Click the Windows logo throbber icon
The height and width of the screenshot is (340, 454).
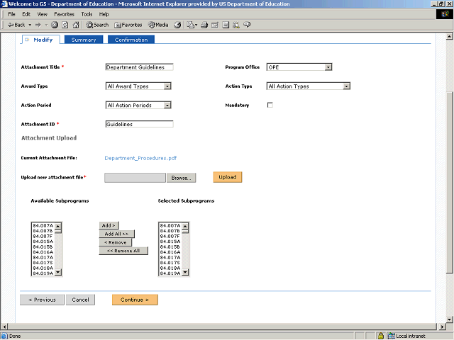point(445,14)
